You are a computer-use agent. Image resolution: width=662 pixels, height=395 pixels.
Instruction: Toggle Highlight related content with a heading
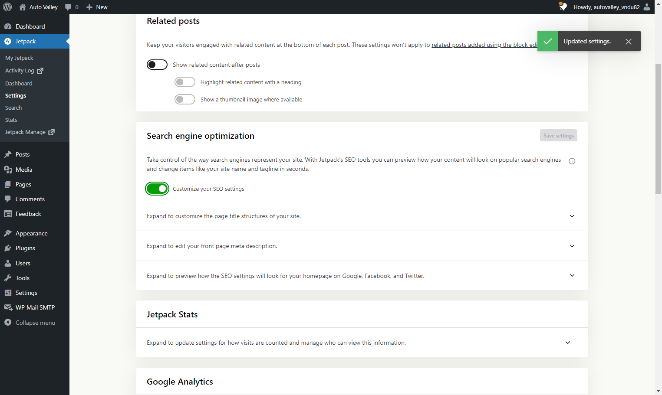point(185,82)
